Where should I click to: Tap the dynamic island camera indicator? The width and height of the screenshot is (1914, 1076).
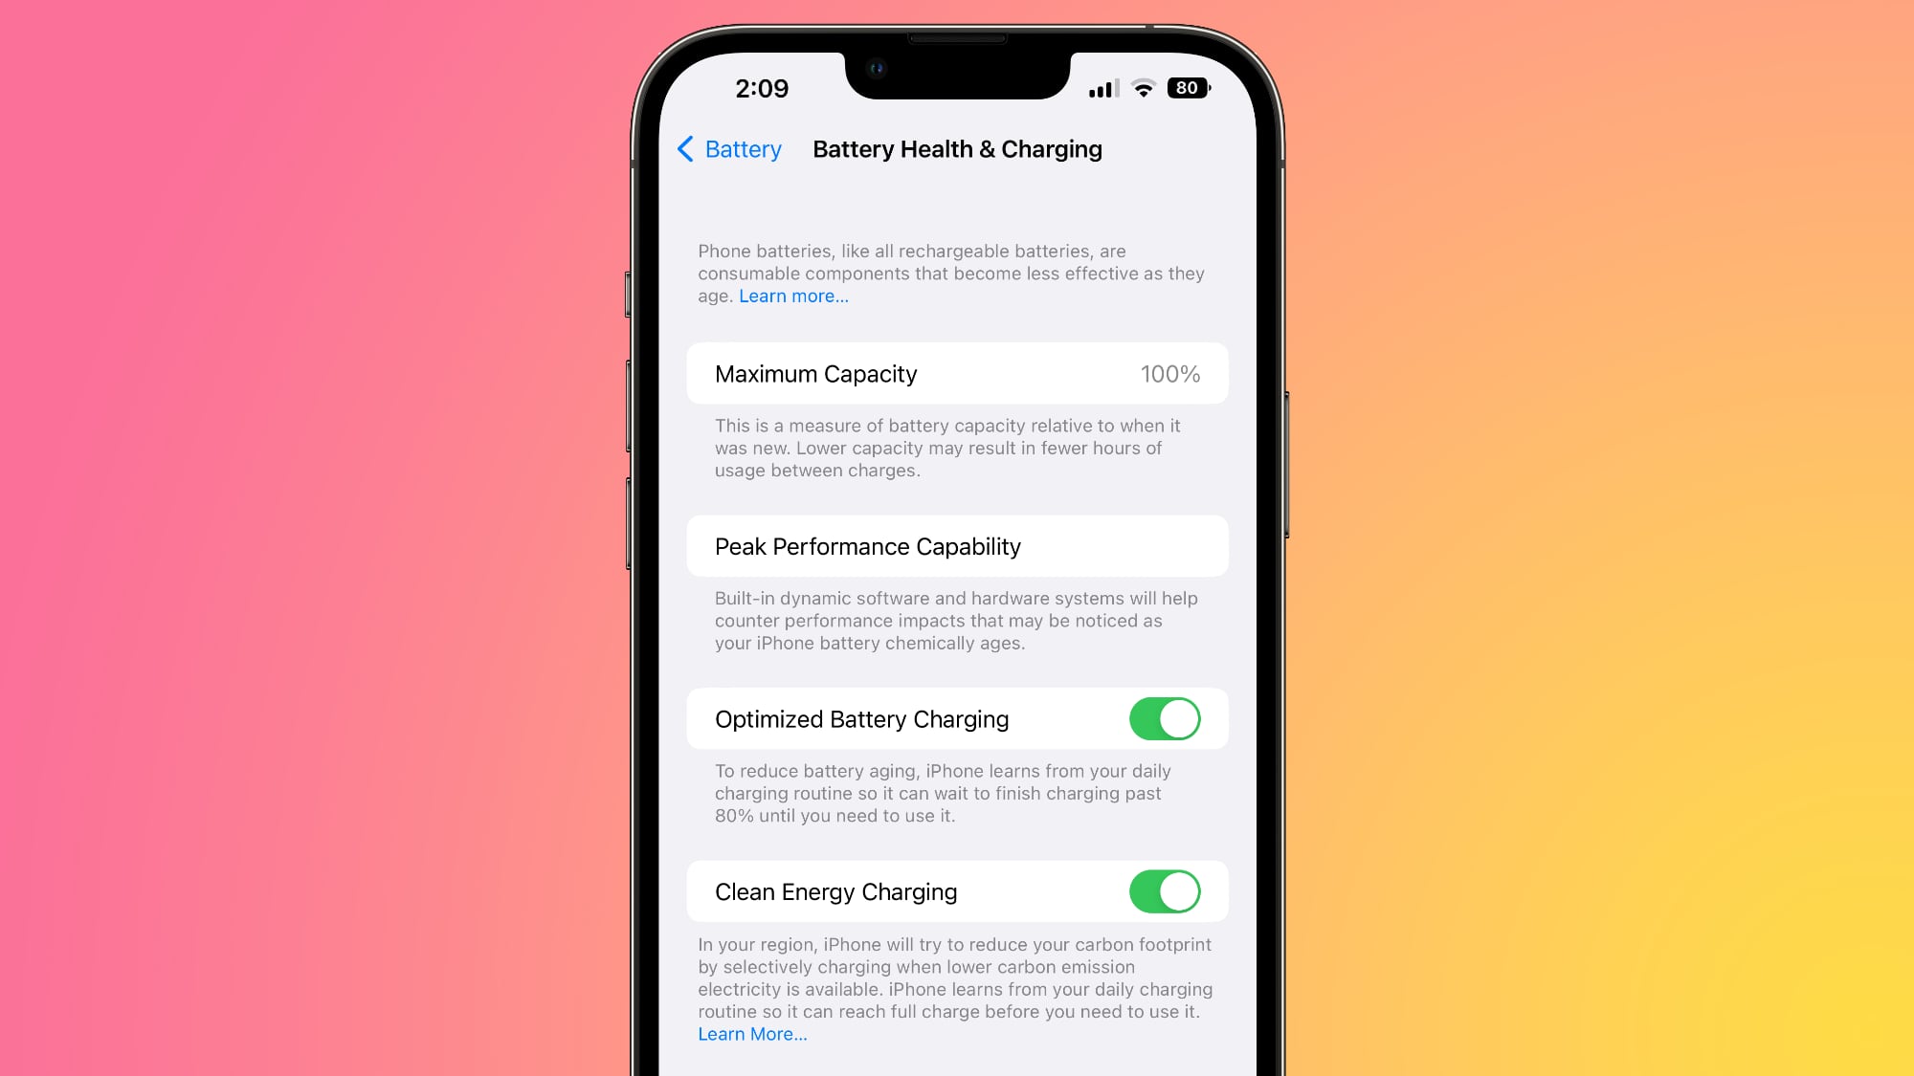click(x=876, y=67)
